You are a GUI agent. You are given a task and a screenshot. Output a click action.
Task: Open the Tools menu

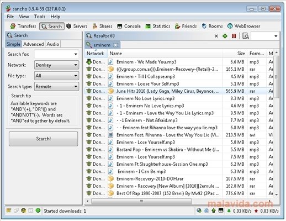tap(40, 17)
